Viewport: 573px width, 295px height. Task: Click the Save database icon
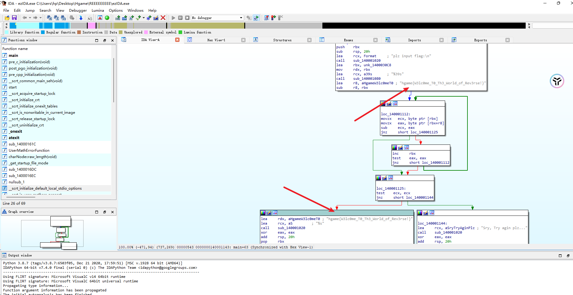coord(14,18)
